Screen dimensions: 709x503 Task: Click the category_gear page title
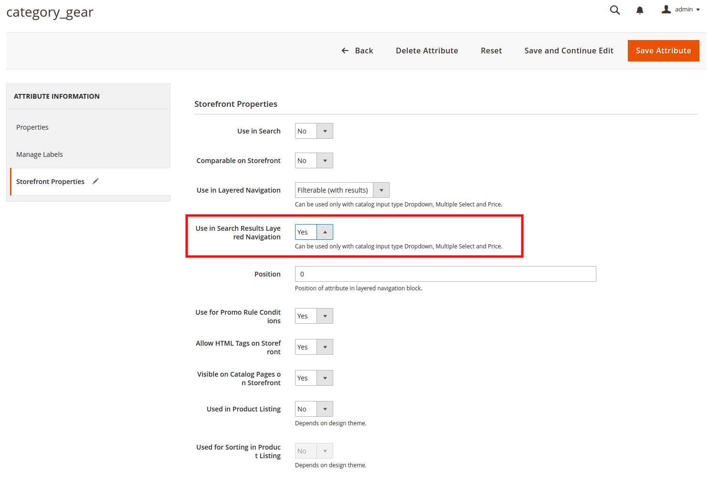click(50, 12)
